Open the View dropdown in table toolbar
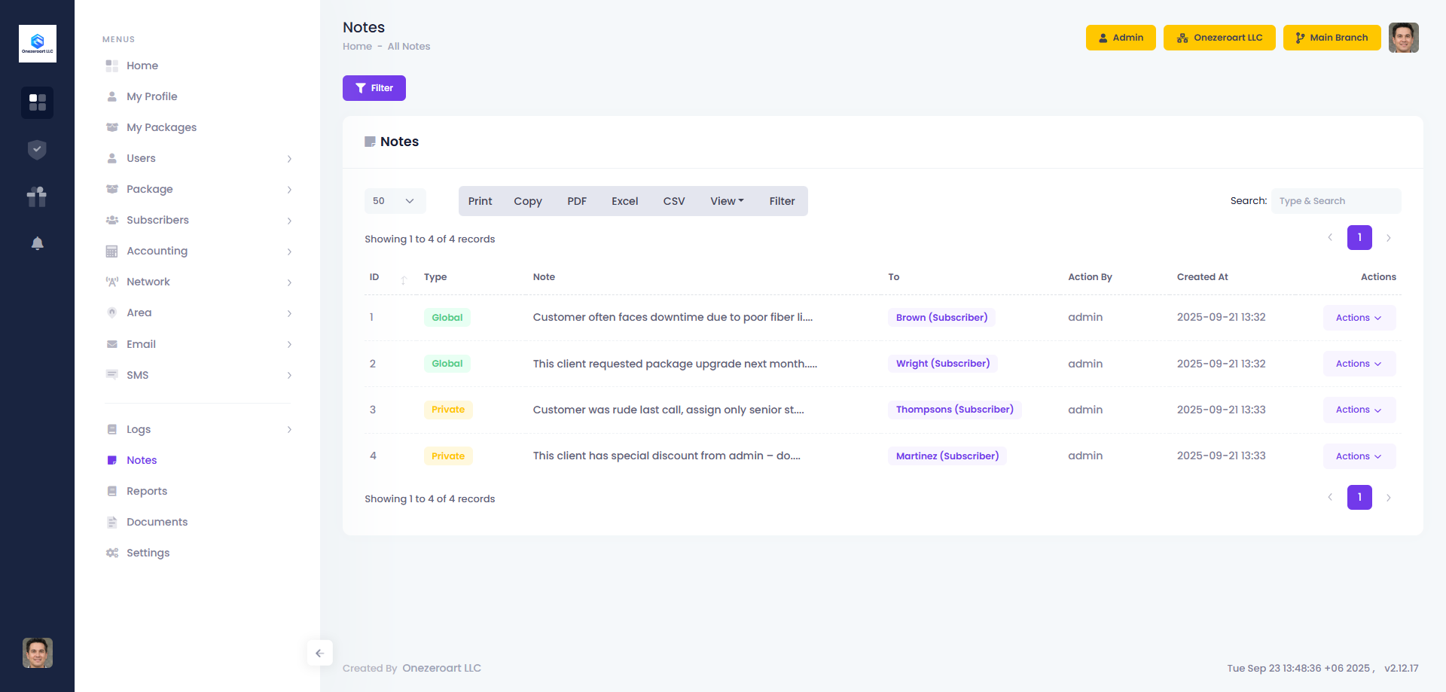Viewport: 1446px width, 692px height. 726,201
